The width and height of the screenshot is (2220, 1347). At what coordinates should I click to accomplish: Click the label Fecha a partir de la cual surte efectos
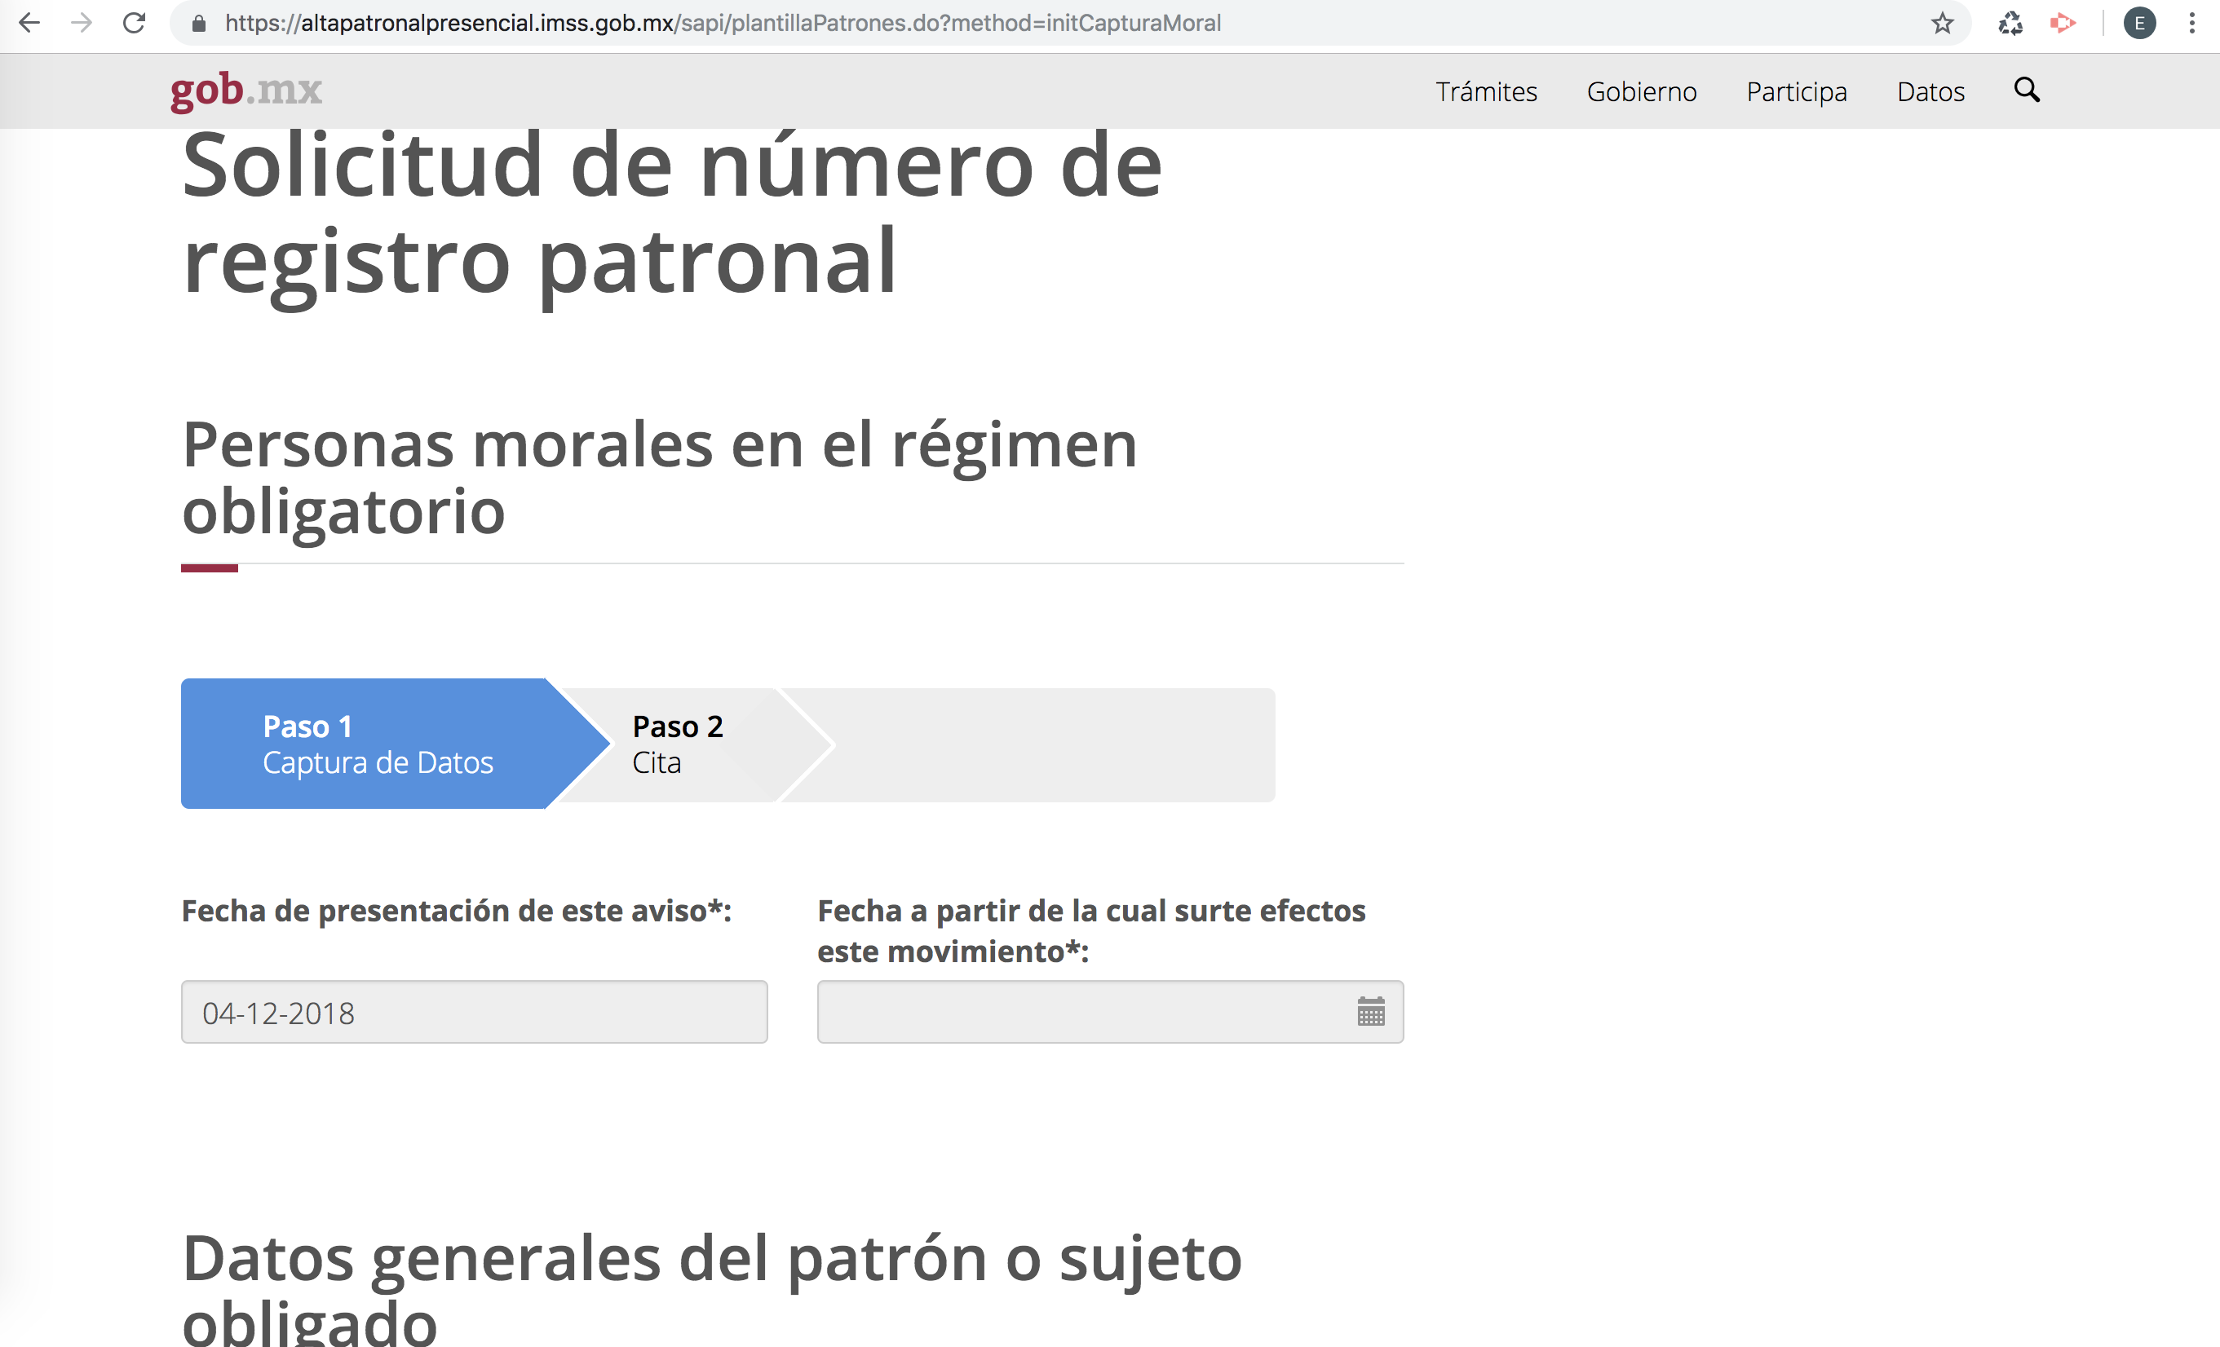coord(1091,930)
